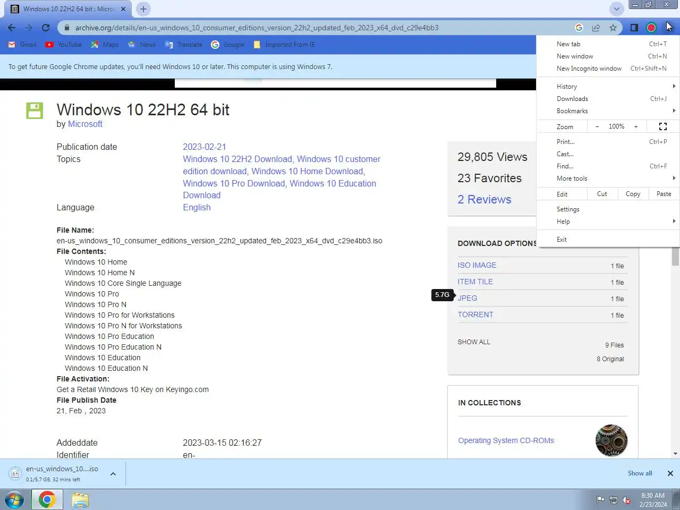Open Chrome Settings

pyautogui.click(x=608, y=209)
